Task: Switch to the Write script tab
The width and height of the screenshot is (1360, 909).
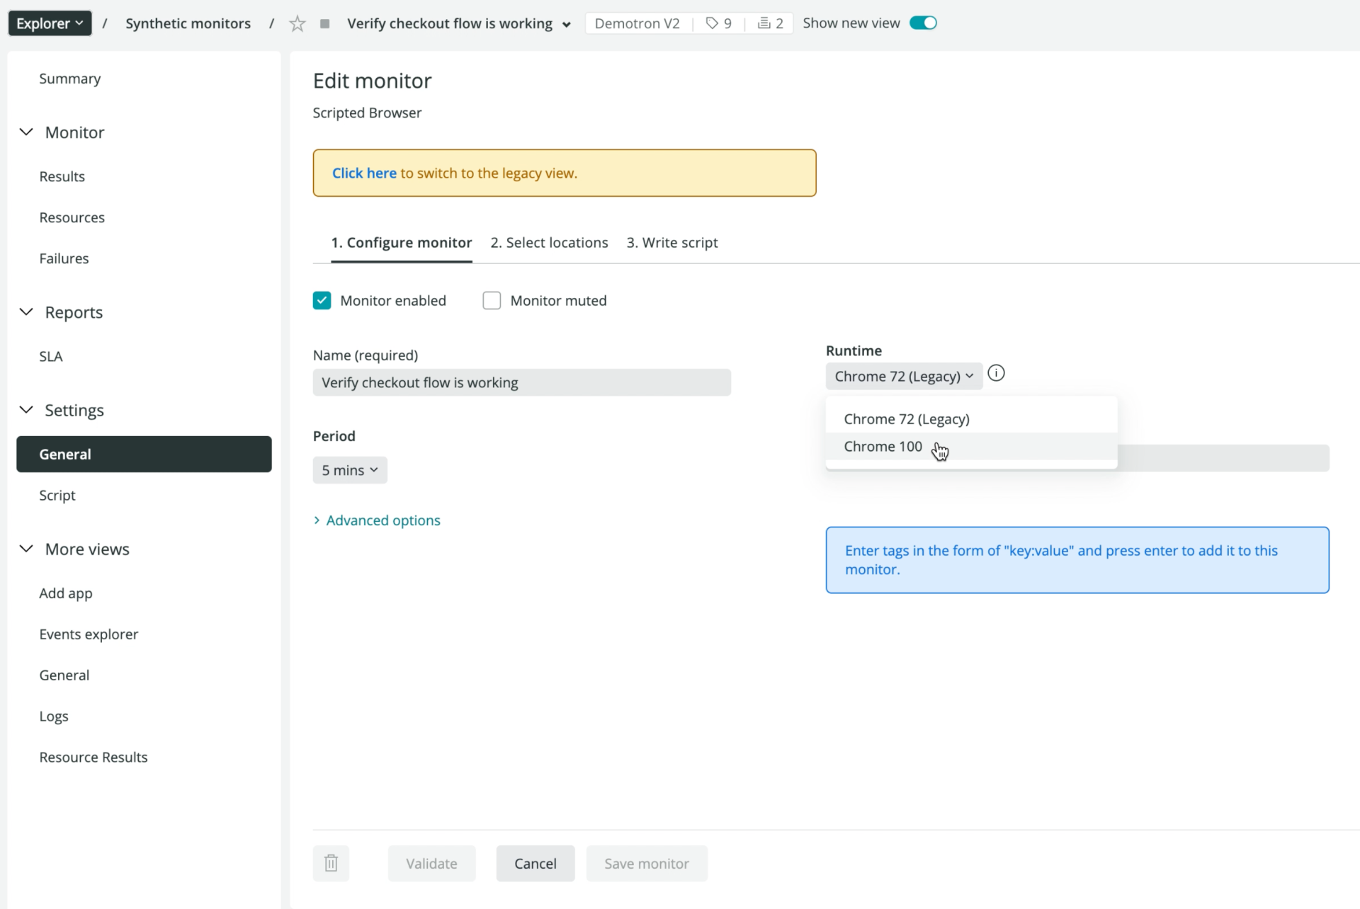Action: [x=672, y=242]
